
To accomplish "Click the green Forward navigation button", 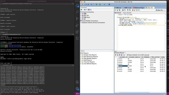I will click(100, 4).
